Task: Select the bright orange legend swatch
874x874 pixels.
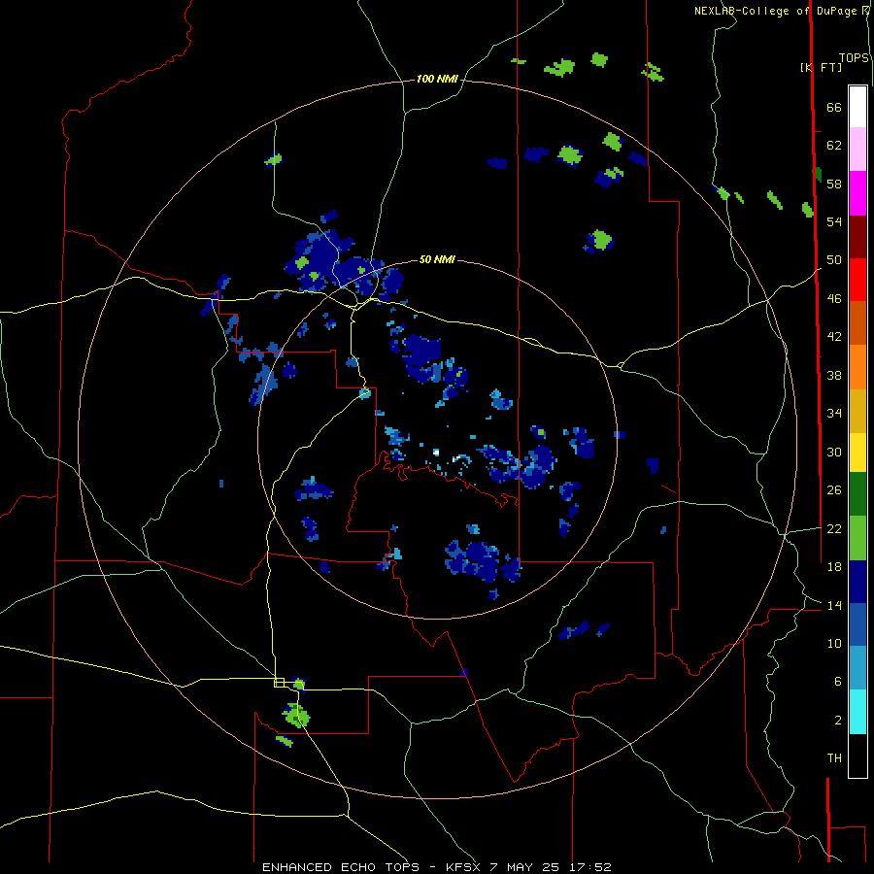Action: 857,367
